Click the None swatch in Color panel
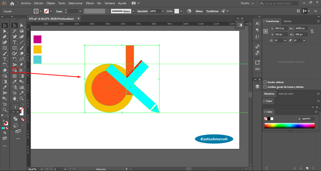Image resolution: width=321 pixels, height=171 pixels. 266,119
